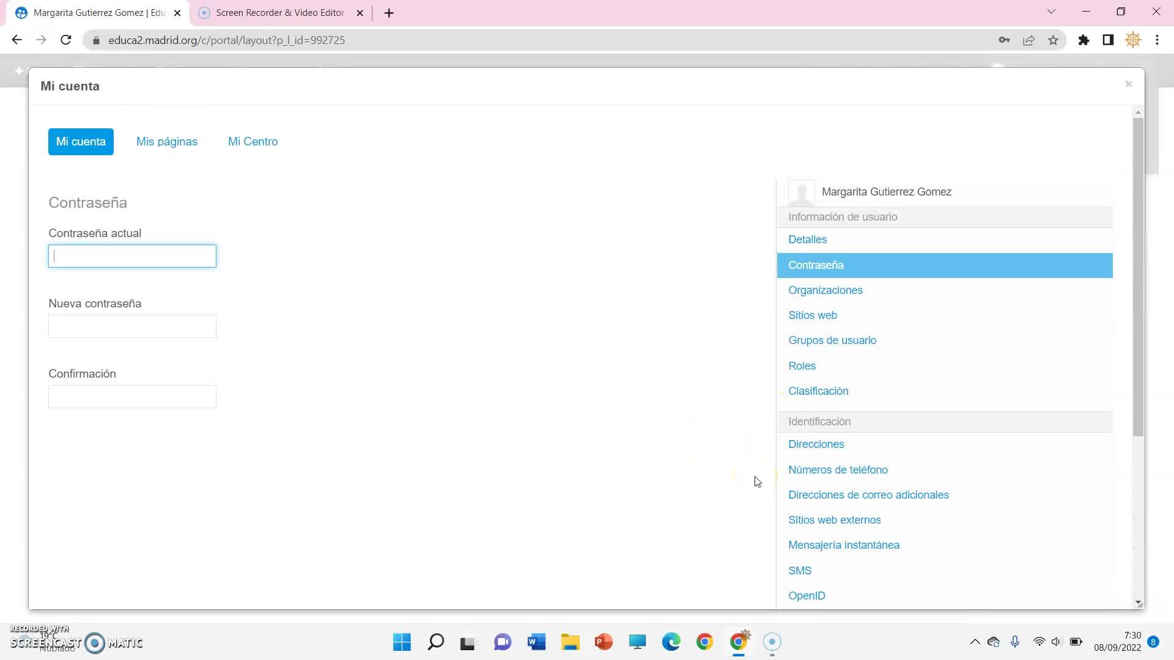1174x660 pixels.
Task: Click user avatar thumbnail beside Margarita's name
Action: click(801, 193)
